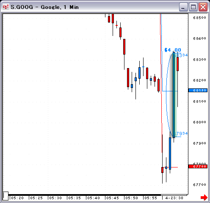Click the 05:40 time axis label
The height and width of the screenshot is (203, 210).
(x=94, y=198)
